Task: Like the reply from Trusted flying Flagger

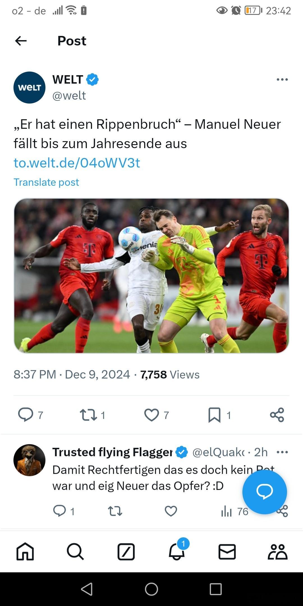Action: 171,511
